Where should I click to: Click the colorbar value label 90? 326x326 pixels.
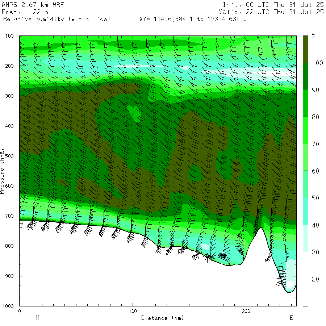(x=315, y=90)
